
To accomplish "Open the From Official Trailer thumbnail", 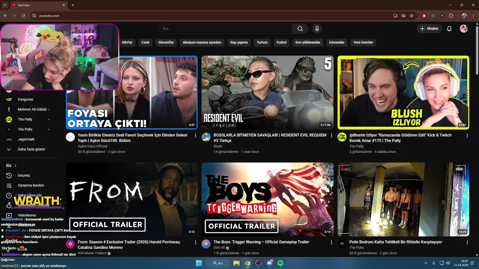I will click(132, 199).
